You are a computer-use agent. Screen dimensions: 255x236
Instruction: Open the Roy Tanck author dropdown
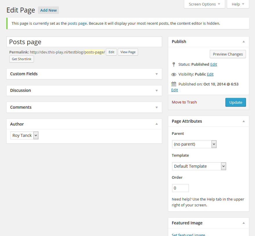24,135
